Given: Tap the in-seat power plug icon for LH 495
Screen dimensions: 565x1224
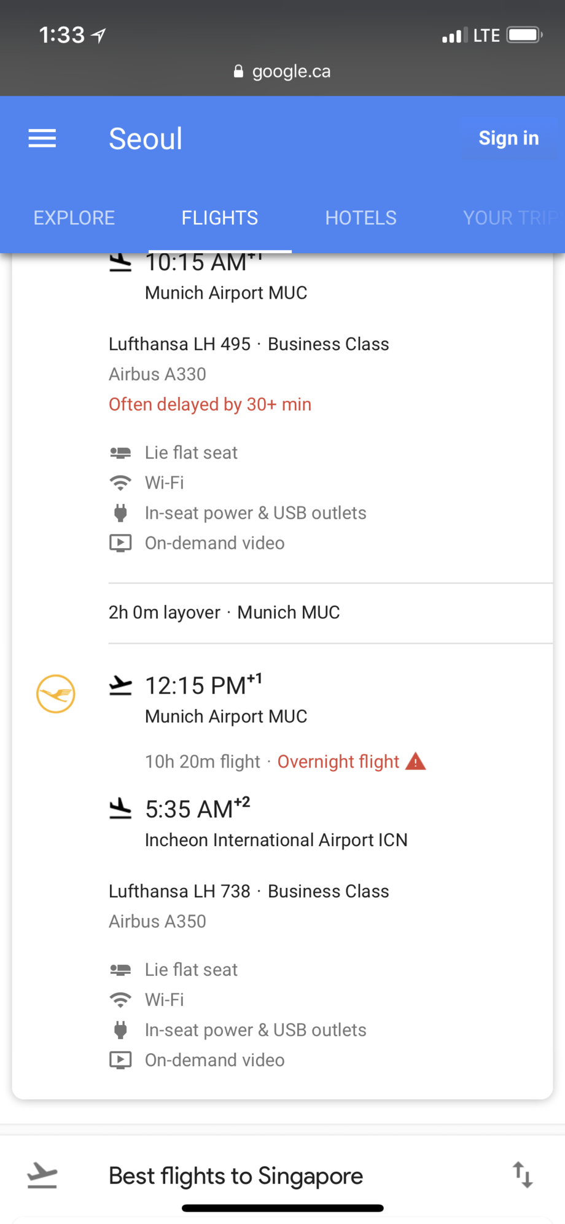Looking at the screenshot, I should [120, 513].
